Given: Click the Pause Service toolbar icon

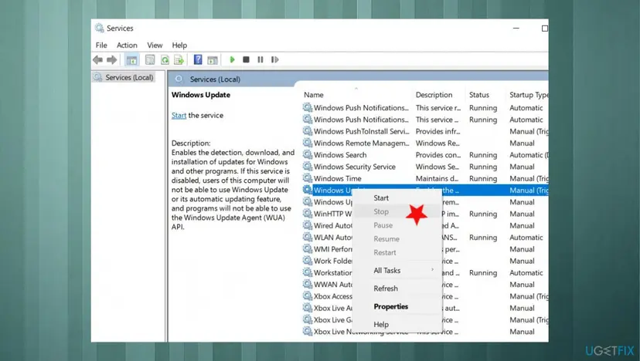Looking at the screenshot, I should click(x=260, y=59).
